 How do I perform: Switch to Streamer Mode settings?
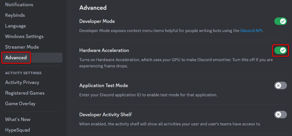22,47
